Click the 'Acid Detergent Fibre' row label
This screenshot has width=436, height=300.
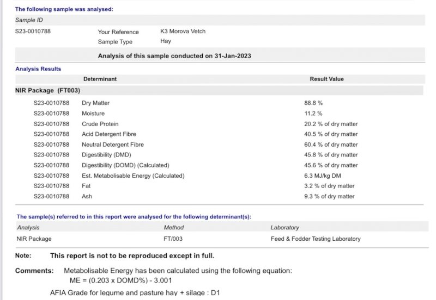pyautogui.click(x=109, y=134)
